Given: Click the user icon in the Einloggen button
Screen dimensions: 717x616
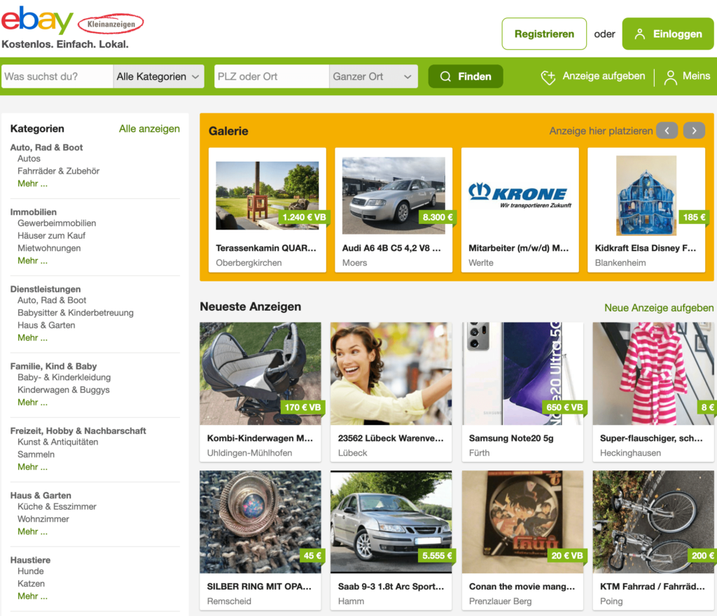Looking at the screenshot, I should 640,34.
